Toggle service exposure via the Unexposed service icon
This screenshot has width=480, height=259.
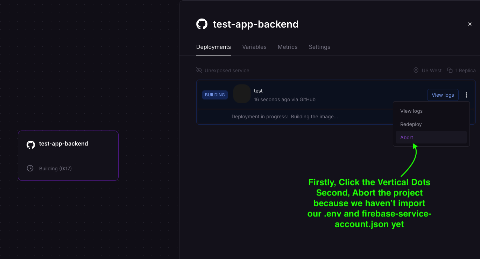click(x=199, y=70)
